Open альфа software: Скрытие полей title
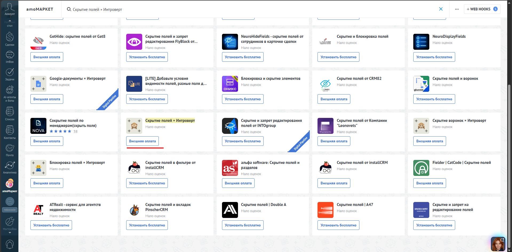The width and height of the screenshot is (512, 252). point(270,165)
